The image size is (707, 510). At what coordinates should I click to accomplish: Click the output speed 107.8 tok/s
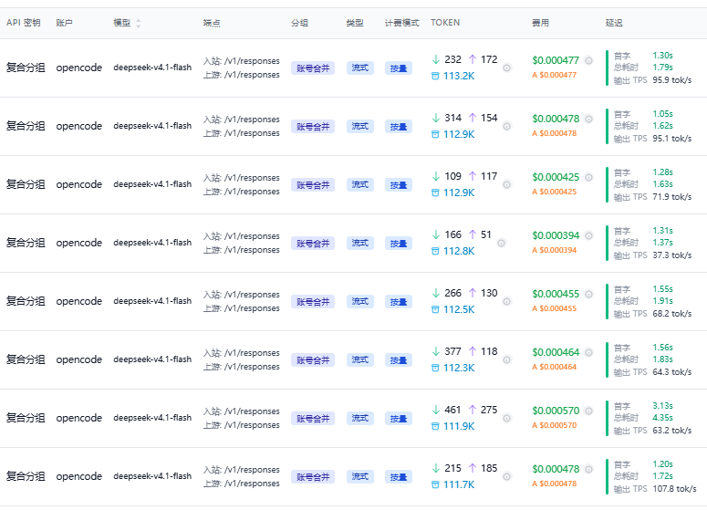(674, 489)
